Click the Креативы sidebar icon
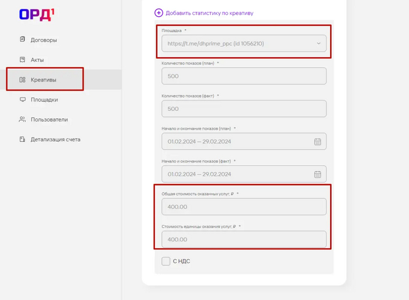409x300 pixels. (22, 80)
